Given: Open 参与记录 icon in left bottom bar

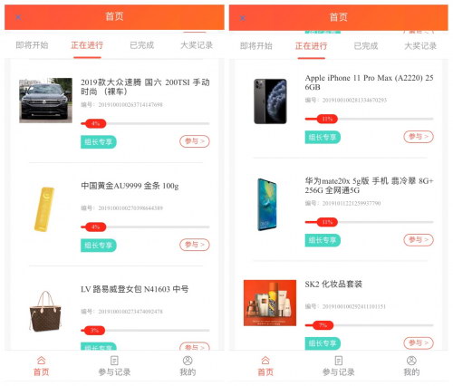Looking at the screenshot, I should [x=114, y=361].
